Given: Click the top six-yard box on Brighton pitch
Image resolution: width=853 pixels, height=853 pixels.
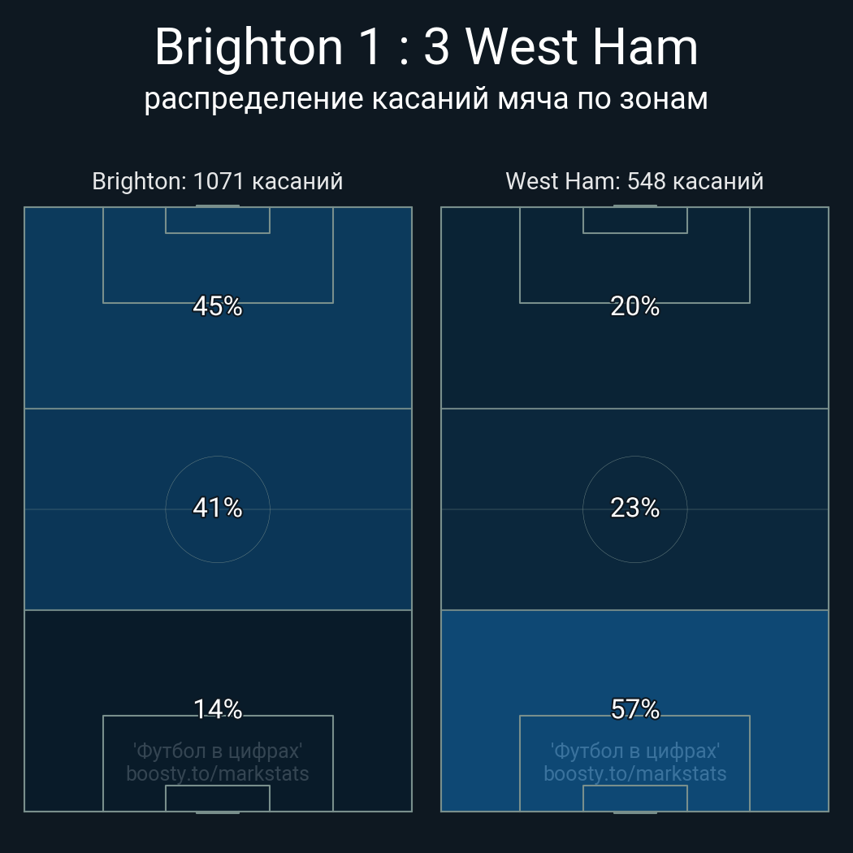Looking at the screenshot, I should coord(218,220).
